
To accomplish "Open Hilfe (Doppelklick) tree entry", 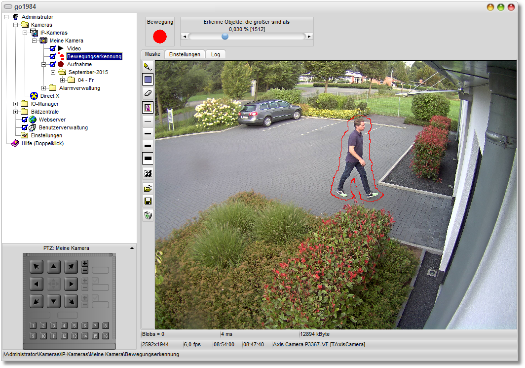I will [x=42, y=143].
